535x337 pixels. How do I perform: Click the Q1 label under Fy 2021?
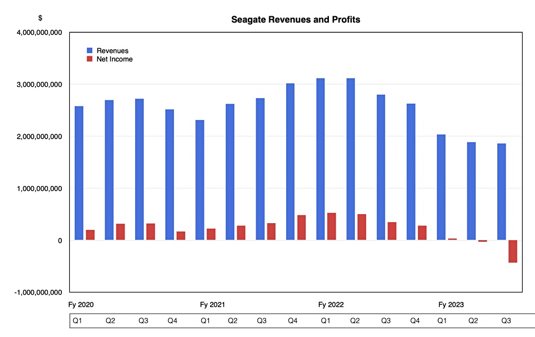point(205,321)
